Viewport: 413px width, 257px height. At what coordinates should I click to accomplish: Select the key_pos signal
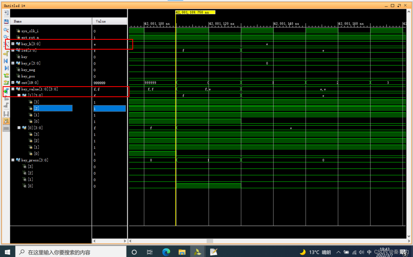28,76
